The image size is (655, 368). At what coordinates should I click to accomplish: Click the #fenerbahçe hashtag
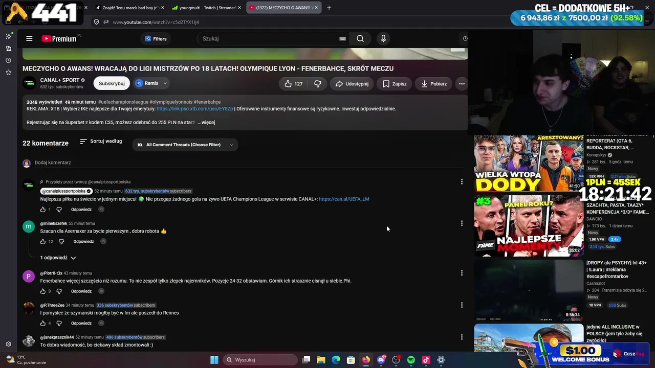[207, 102]
